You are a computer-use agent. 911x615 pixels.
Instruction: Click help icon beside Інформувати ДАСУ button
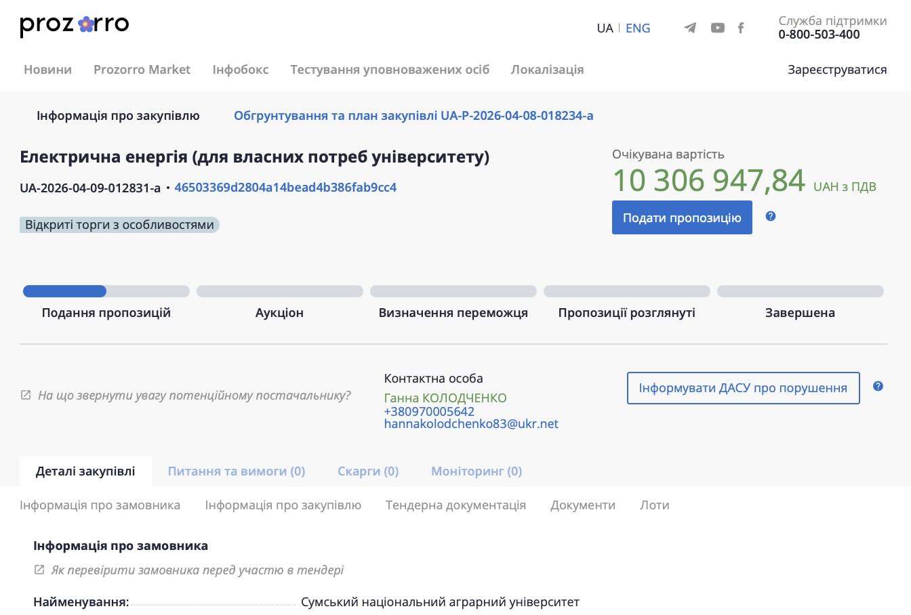(878, 386)
